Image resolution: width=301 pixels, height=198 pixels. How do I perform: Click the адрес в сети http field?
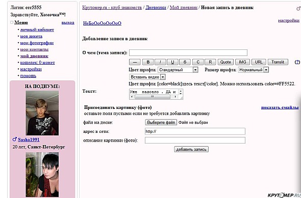pyautogui.click(x=195, y=131)
